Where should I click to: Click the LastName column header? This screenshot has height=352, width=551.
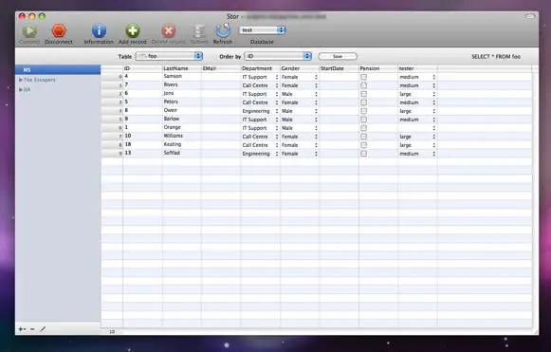pos(182,68)
